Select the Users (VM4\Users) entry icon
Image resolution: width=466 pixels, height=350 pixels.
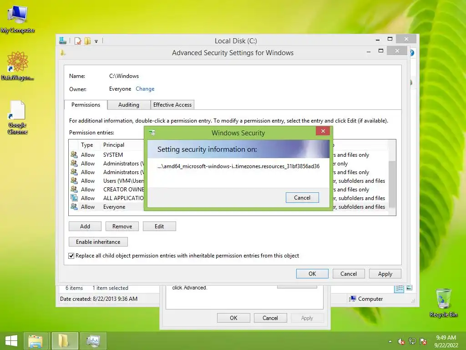pos(74,180)
